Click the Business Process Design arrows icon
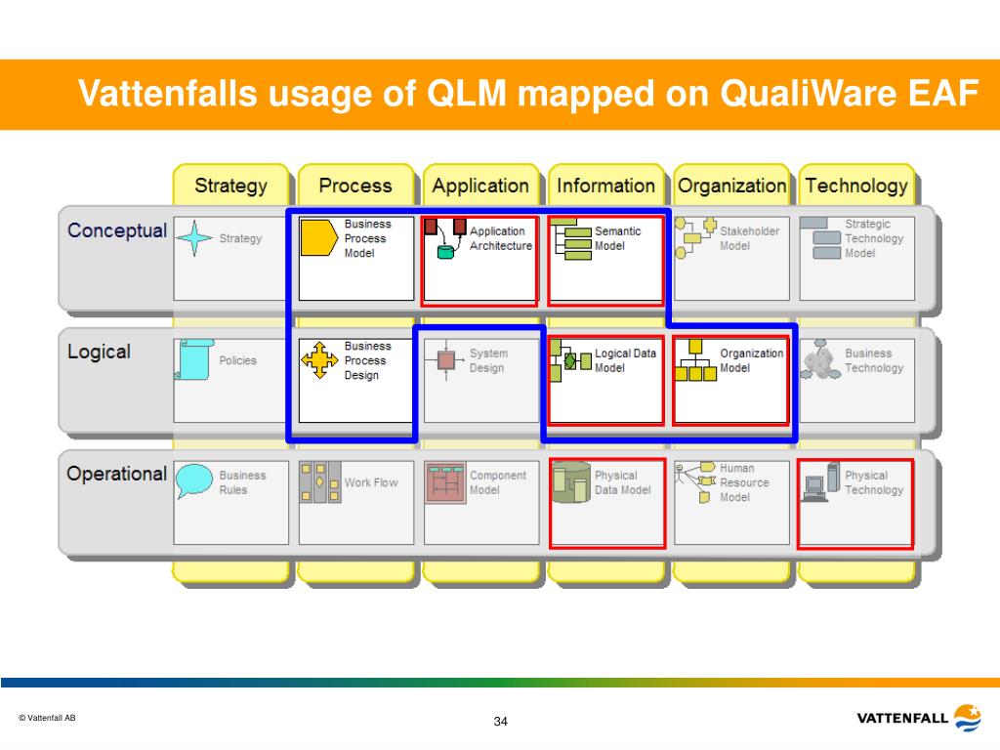This screenshot has height=750, width=1000. 319,360
